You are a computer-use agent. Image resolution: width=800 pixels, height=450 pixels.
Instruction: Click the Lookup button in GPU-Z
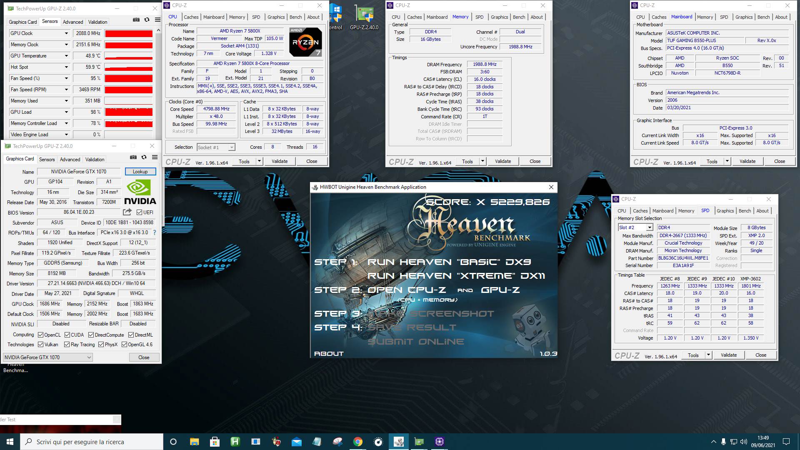coord(140,171)
